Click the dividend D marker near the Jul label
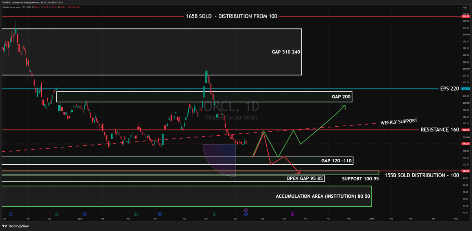Viewport: 472px width, 231px height. pos(246,214)
